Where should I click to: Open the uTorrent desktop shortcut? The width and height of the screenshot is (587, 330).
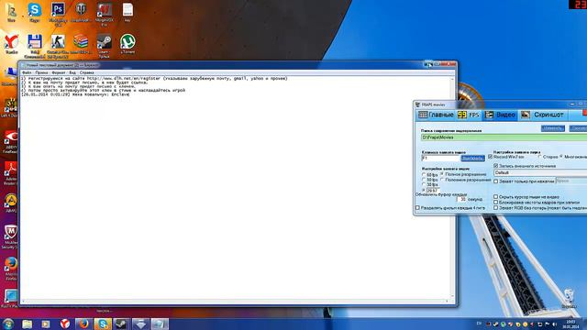[127, 42]
